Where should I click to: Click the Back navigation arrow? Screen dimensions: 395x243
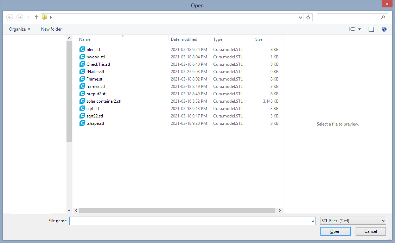pos(9,17)
